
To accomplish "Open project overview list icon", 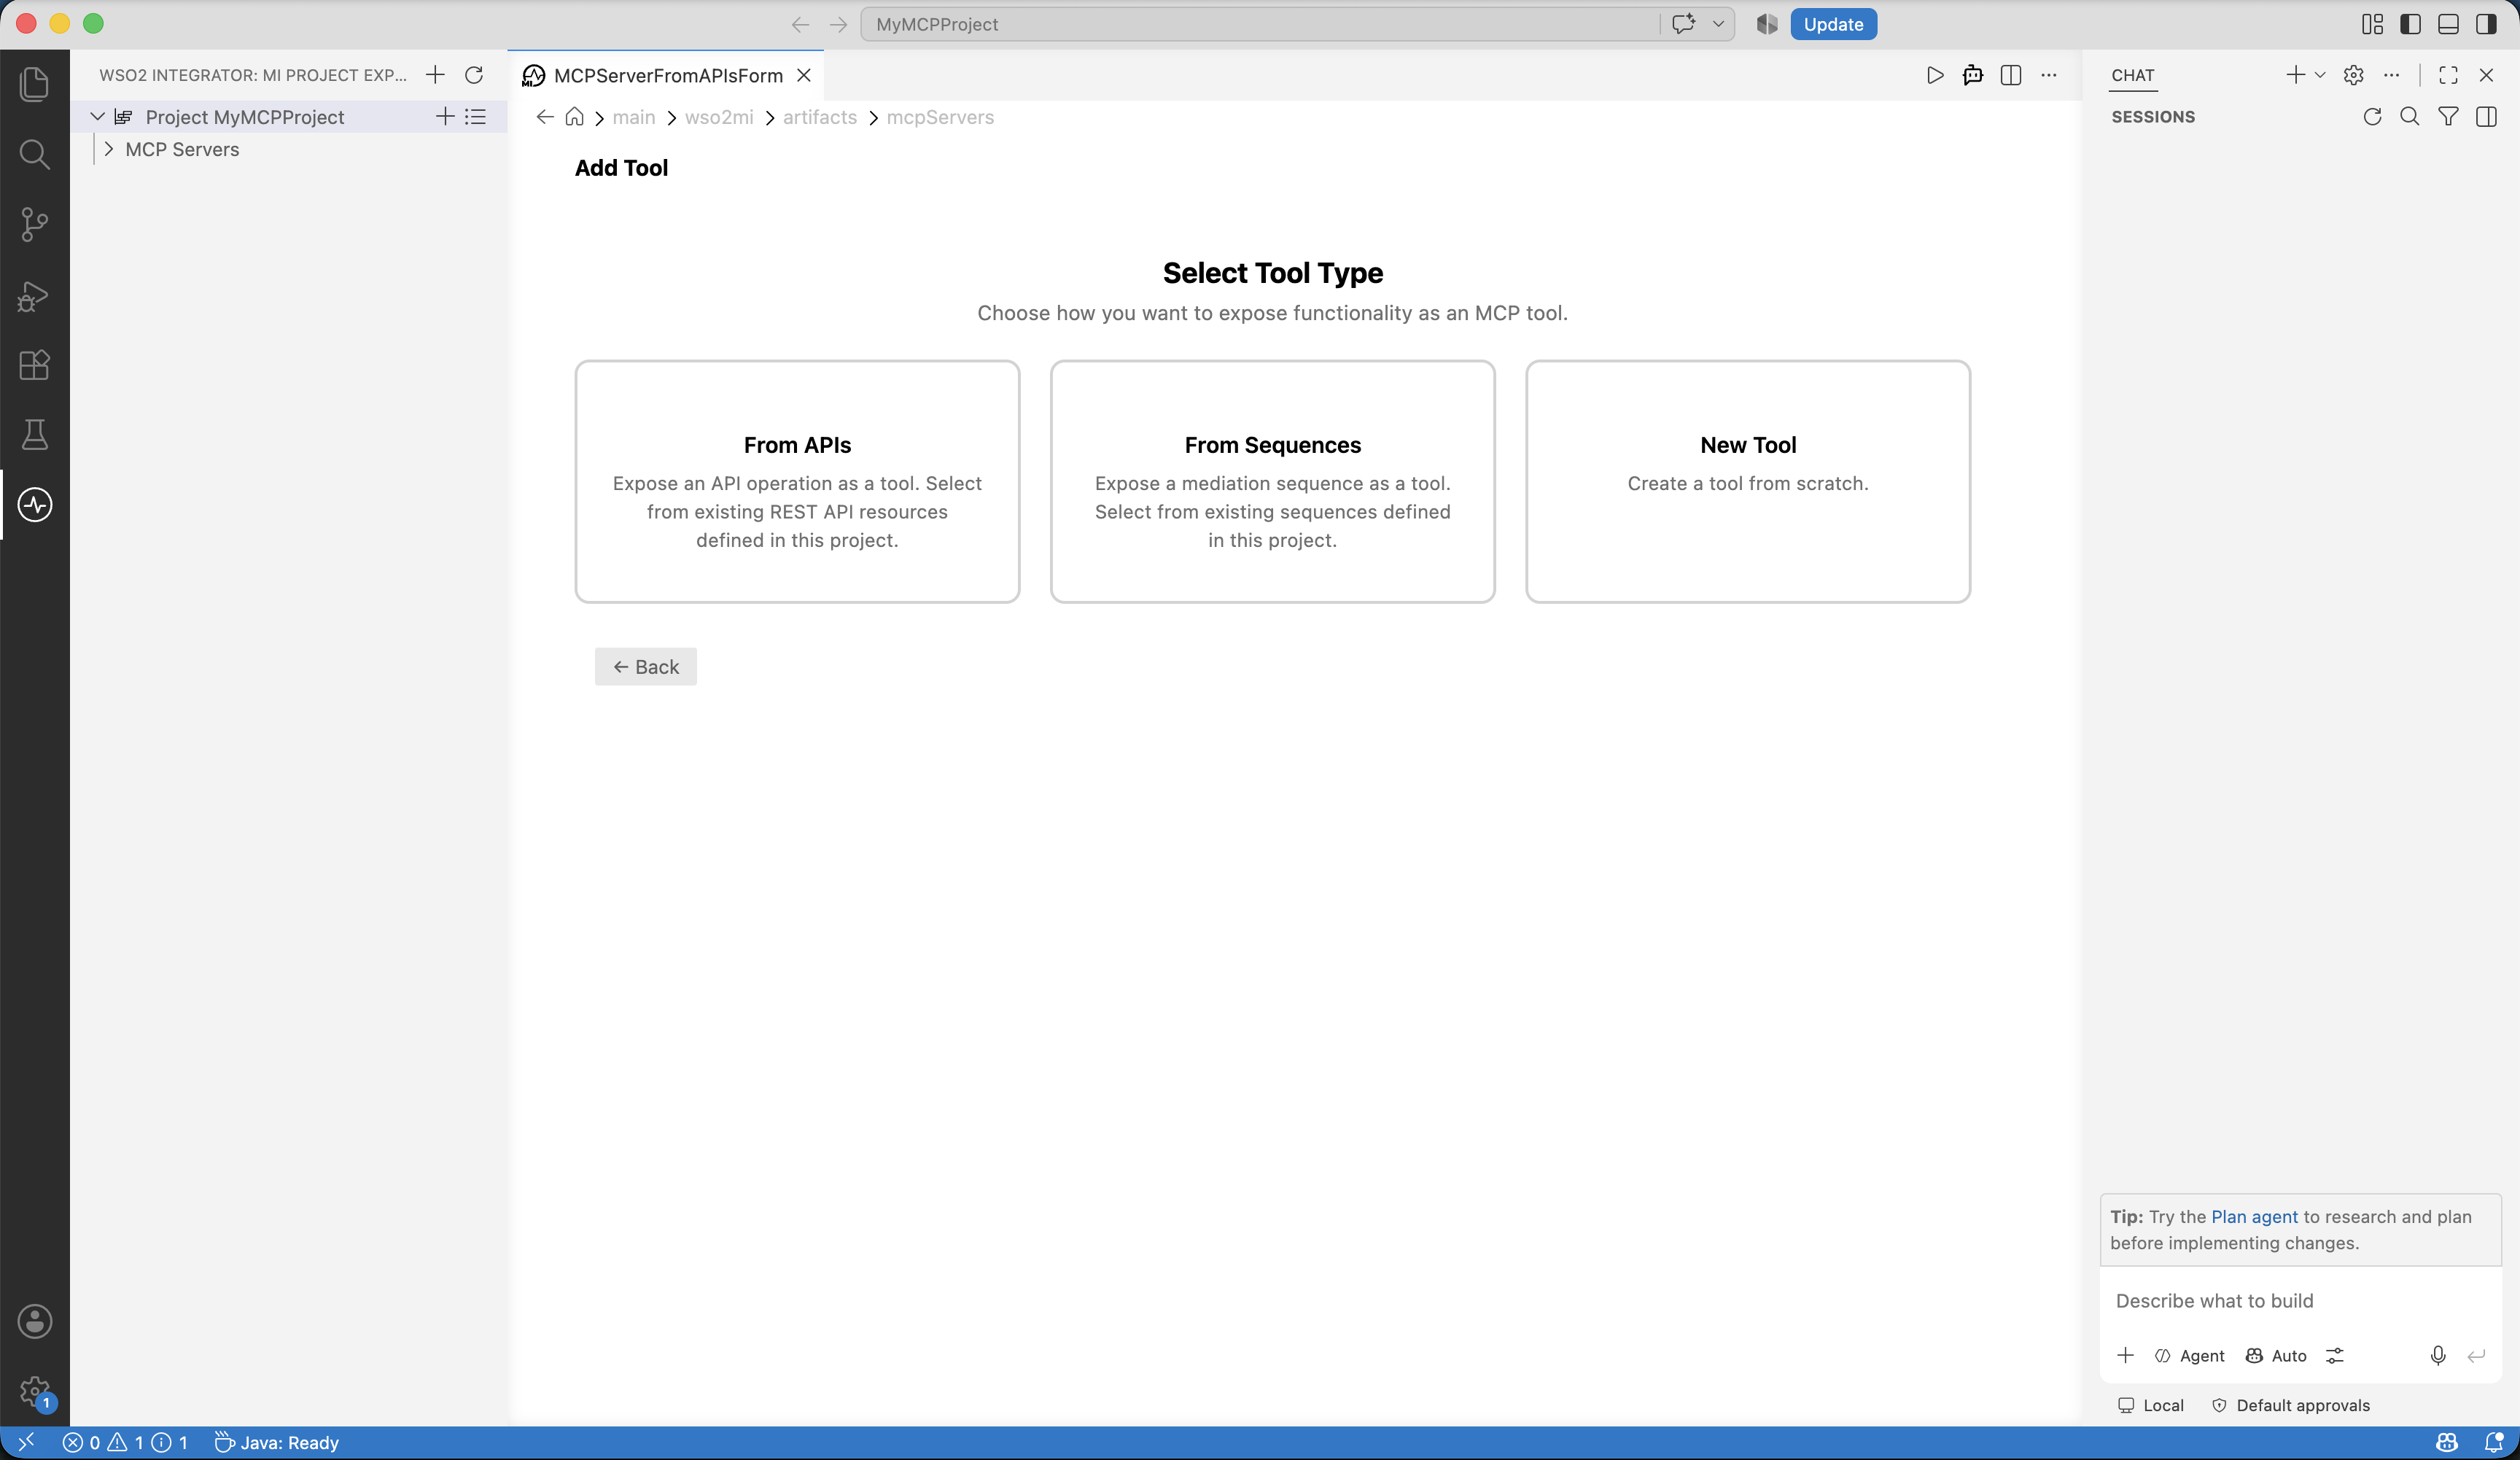I will point(476,117).
